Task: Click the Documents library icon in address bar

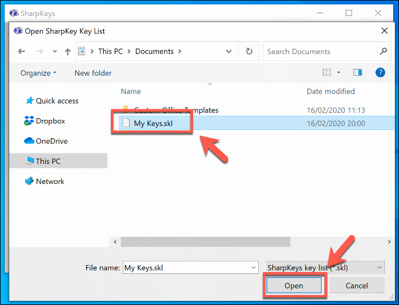Action: 82,51
